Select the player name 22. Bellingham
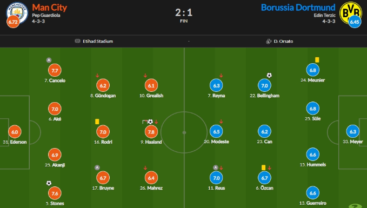The height and width of the screenshot is (208, 367). point(264,96)
